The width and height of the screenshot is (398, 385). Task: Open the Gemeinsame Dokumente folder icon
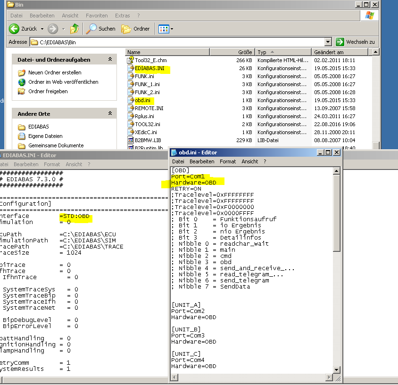pos(22,145)
